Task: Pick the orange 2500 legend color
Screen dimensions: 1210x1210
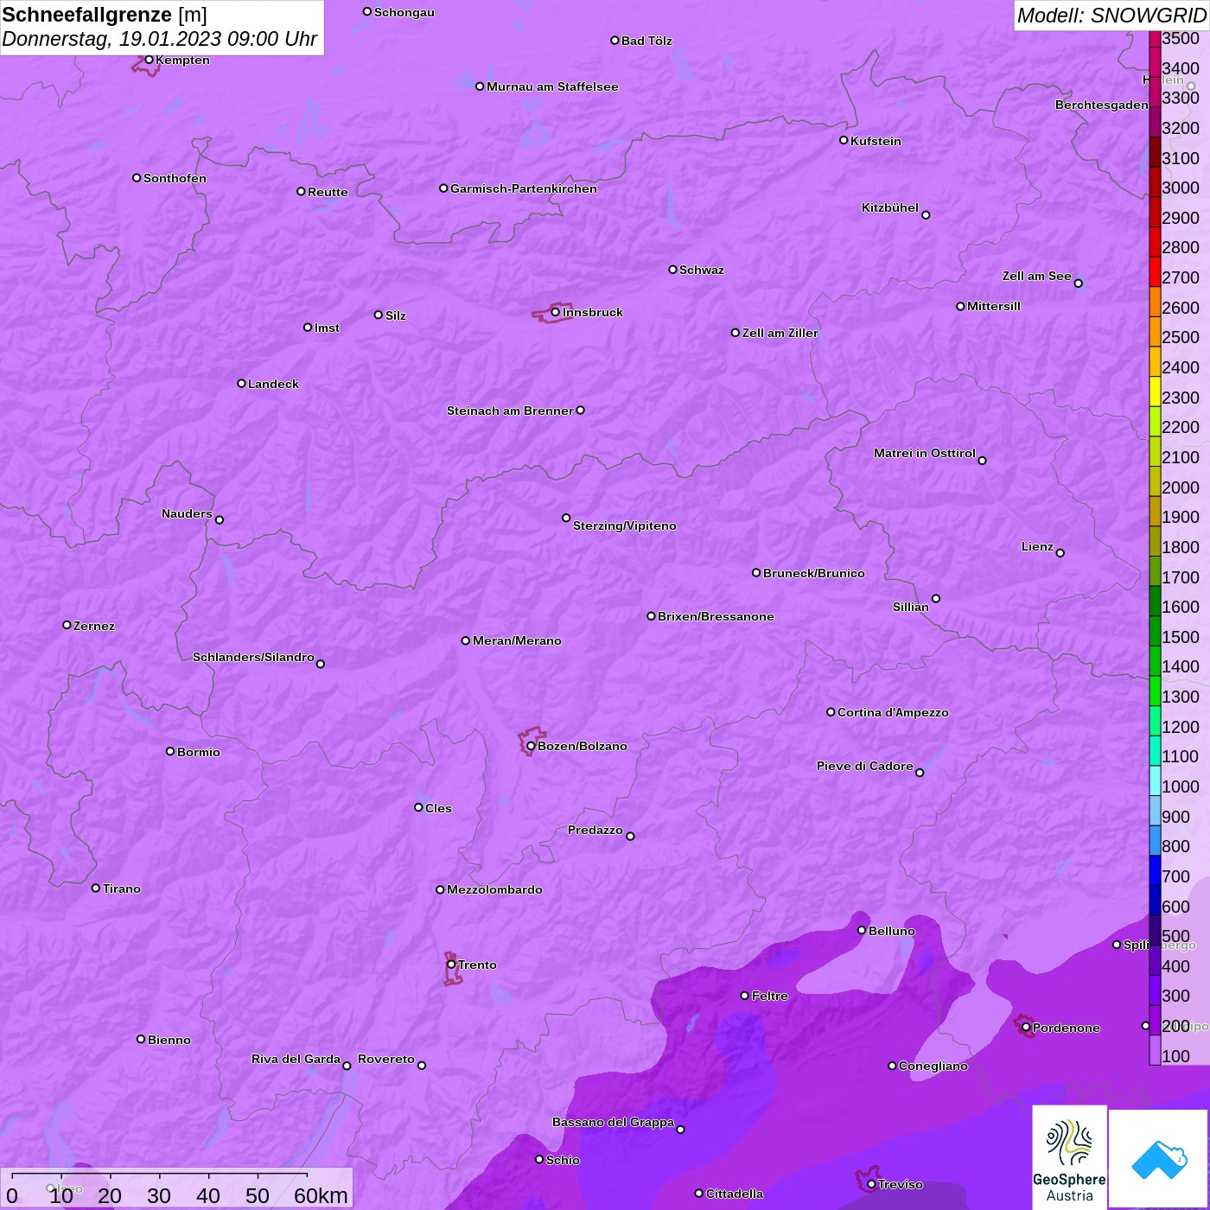Action: click(x=1155, y=331)
